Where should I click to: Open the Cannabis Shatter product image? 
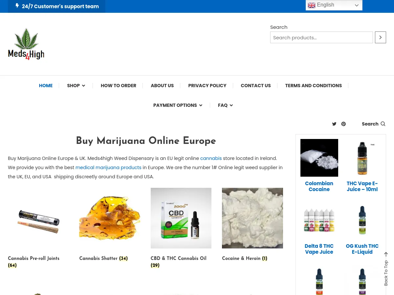click(110, 218)
